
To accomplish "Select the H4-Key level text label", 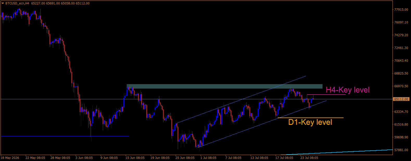I will 347,90.
